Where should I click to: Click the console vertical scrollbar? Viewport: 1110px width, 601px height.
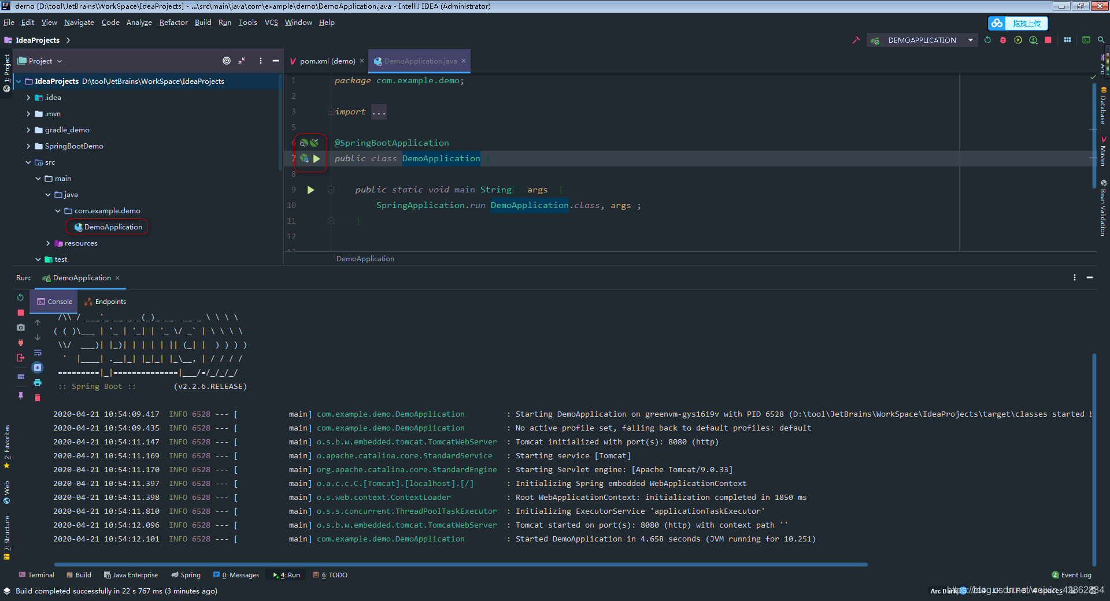(1094, 460)
